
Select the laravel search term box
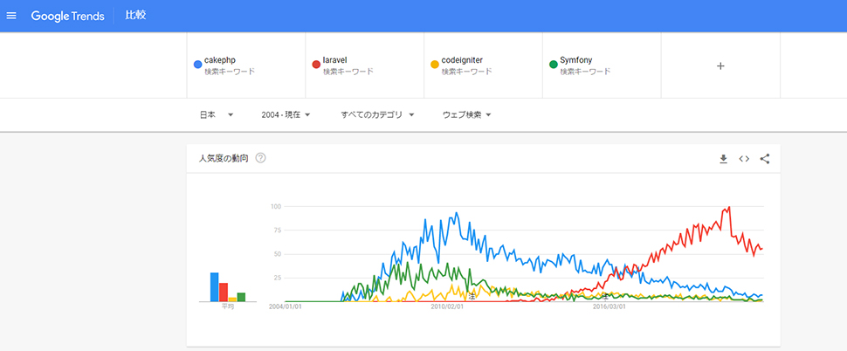point(364,65)
